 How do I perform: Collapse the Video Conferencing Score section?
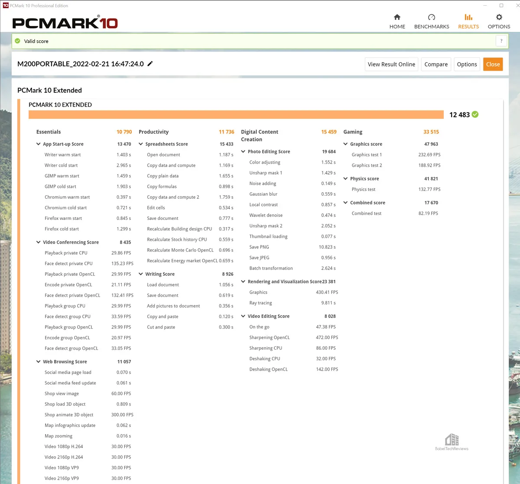(x=38, y=242)
